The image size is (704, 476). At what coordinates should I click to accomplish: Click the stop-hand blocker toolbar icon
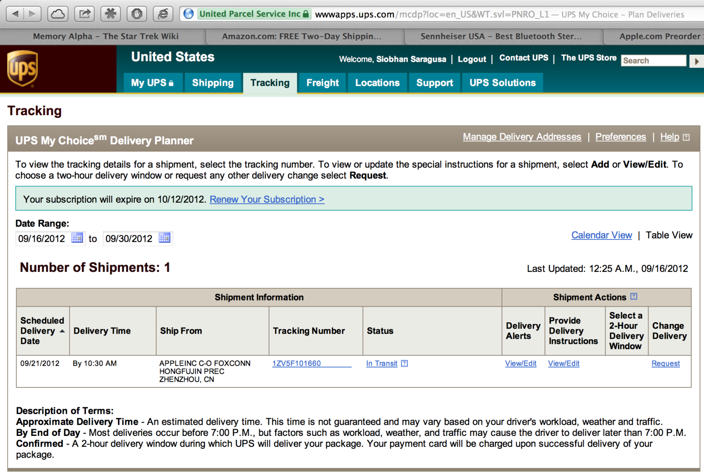pyautogui.click(x=137, y=14)
